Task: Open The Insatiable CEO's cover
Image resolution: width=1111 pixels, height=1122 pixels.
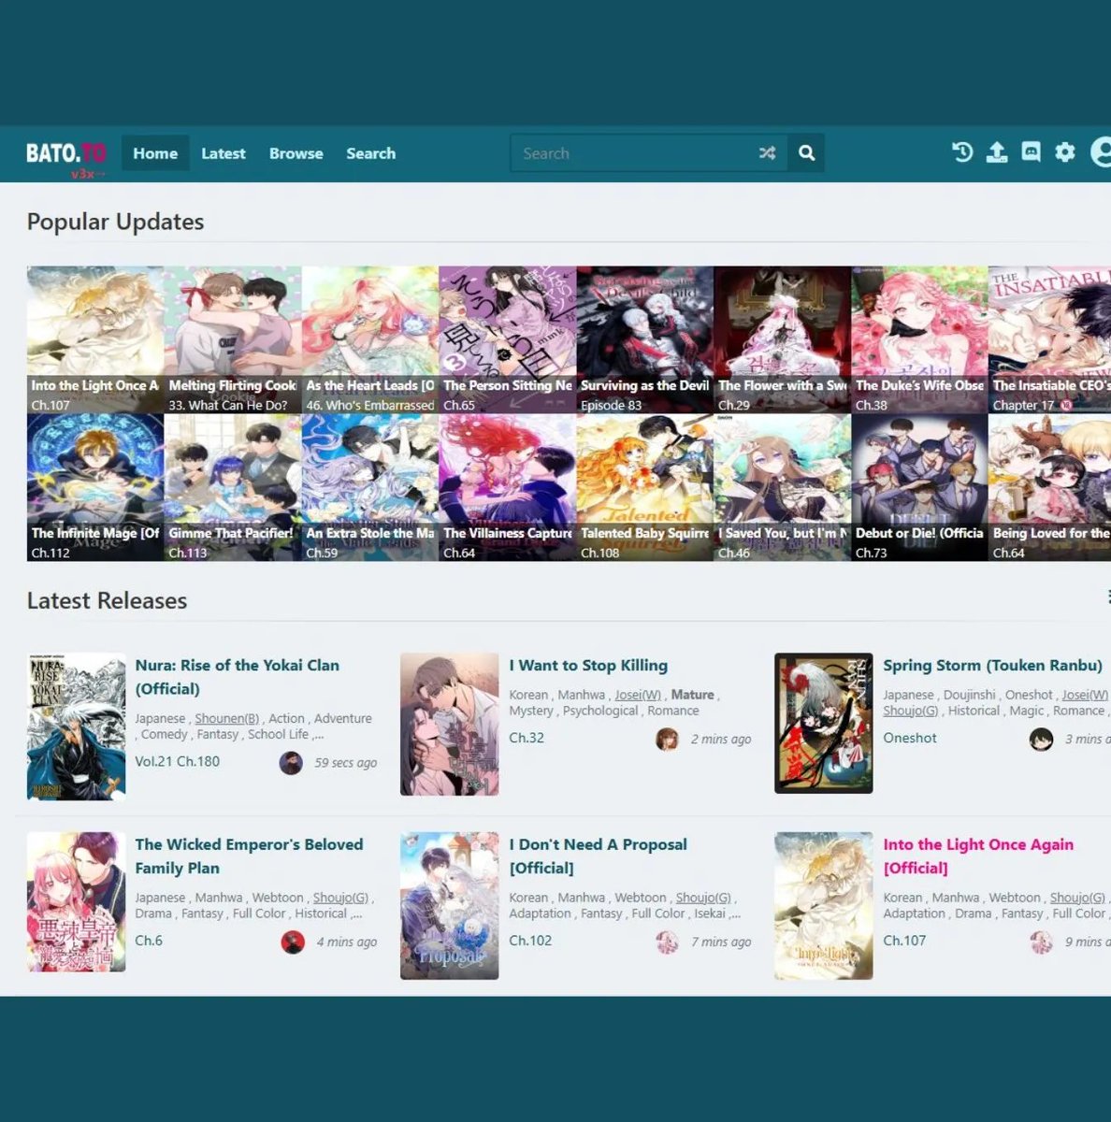Action: tap(1050, 339)
